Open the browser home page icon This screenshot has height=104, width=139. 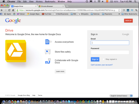(x=13, y=10)
